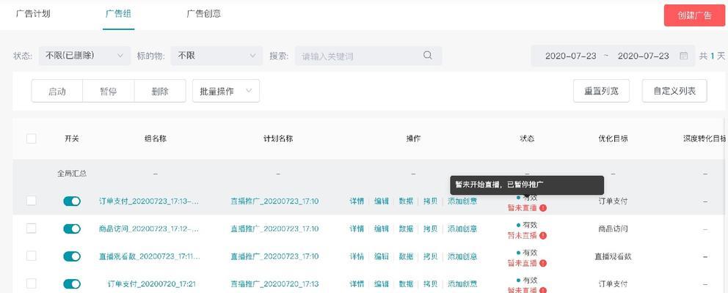Click 详情 in 订单支付_20200720 row
The height and width of the screenshot is (293, 728).
point(357,283)
